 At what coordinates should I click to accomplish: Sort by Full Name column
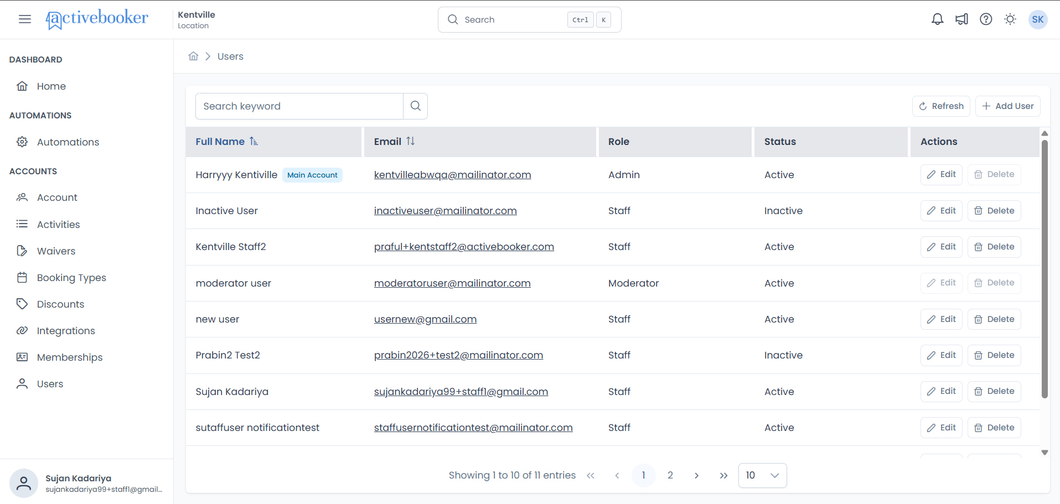coord(226,142)
